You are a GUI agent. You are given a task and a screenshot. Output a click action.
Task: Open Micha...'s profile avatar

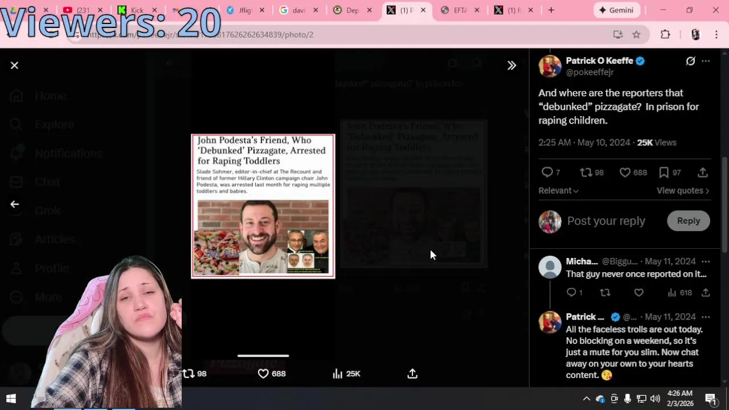coord(550,267)
